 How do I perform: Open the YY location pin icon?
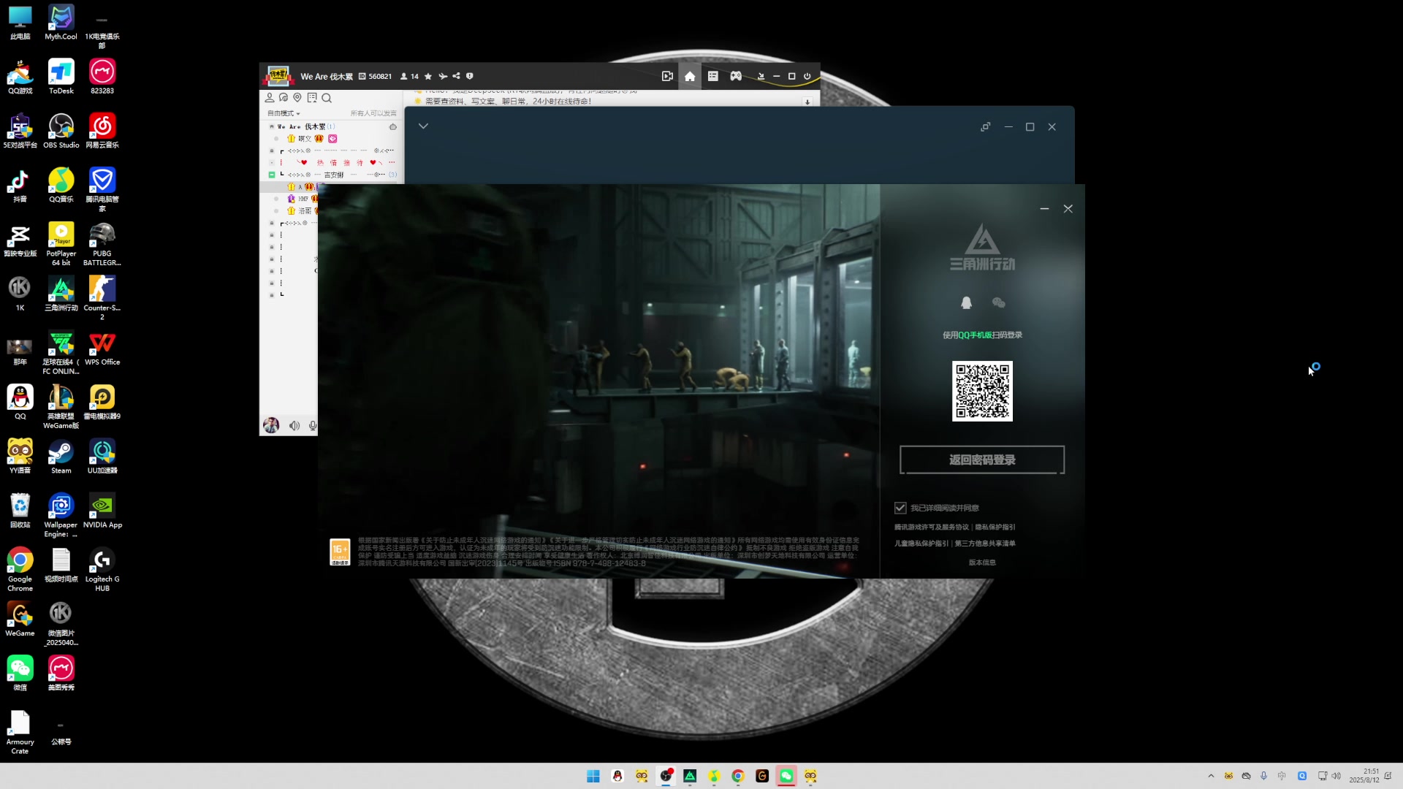point(297,97)
